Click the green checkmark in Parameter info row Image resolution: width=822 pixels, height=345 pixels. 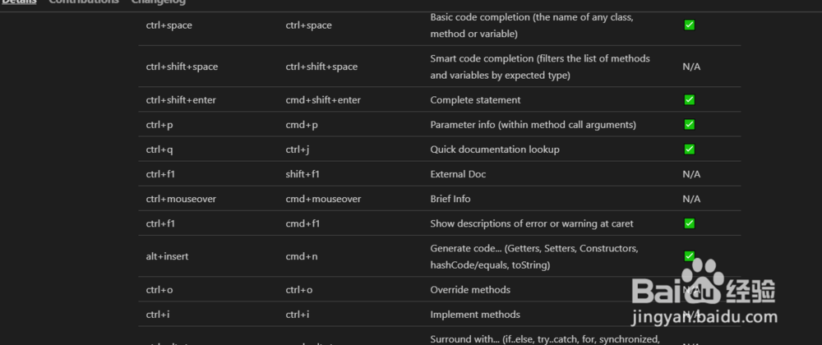pos(690,125)
